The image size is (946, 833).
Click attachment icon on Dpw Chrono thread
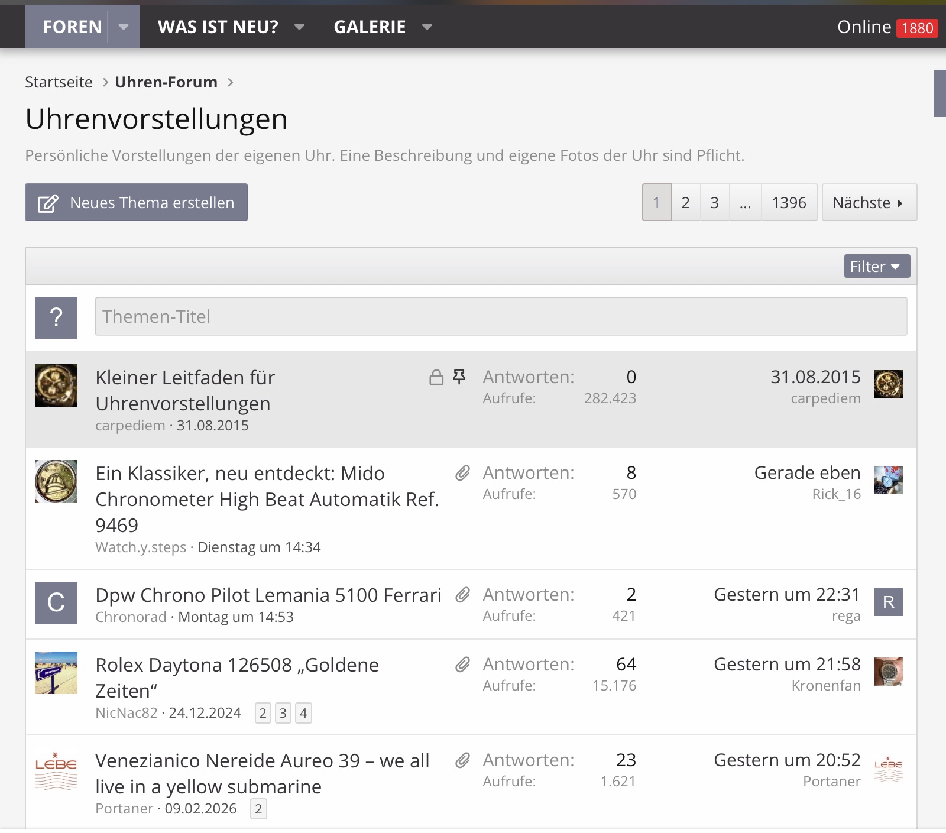pyautogui.click(x=462, y=594)
